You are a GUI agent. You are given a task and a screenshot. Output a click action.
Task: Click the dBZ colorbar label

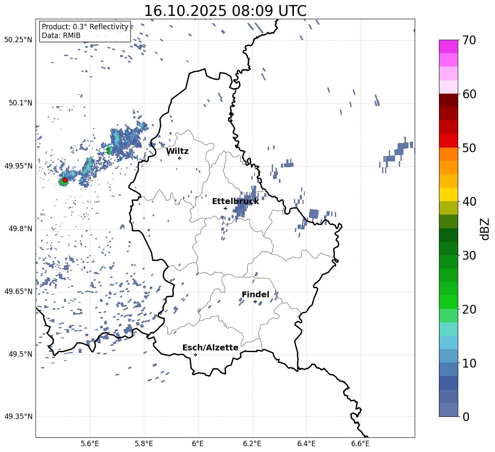pyautogui.click(x=485, y=229)
